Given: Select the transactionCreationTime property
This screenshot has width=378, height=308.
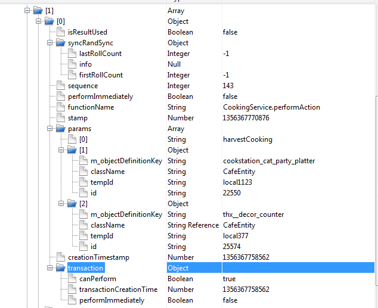Looking at the screenshot, I should coord(118,290).
